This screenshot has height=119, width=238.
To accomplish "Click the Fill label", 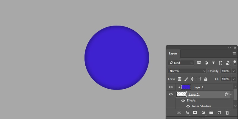I will 217,79.
